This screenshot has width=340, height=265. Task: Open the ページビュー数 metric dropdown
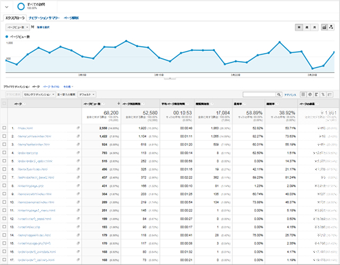coord(18,27)
